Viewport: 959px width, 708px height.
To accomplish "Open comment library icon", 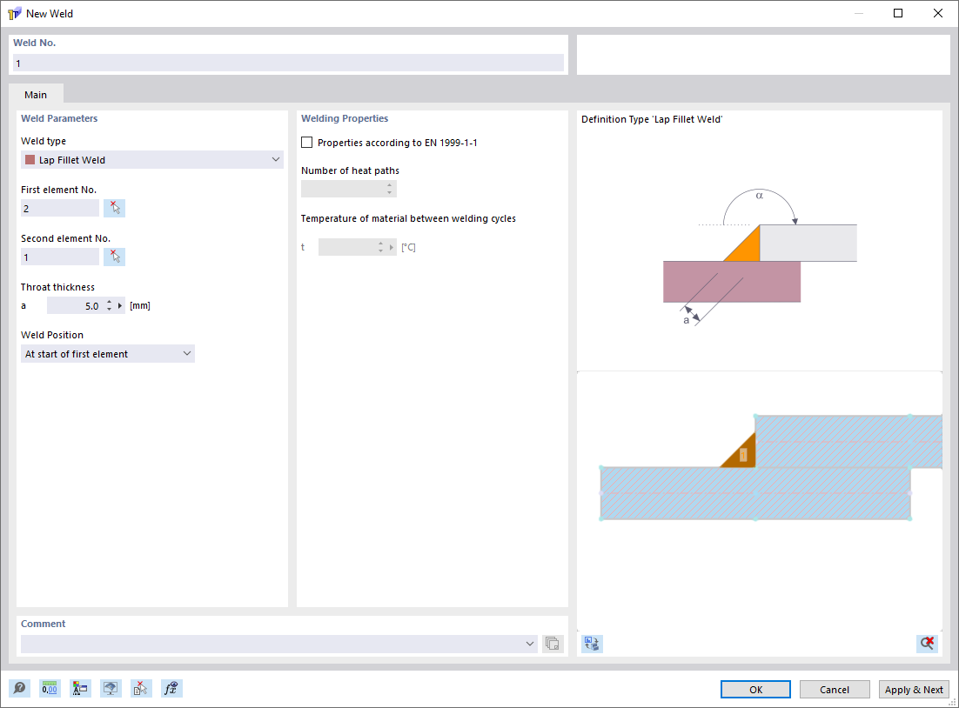I will coord(553,644).
